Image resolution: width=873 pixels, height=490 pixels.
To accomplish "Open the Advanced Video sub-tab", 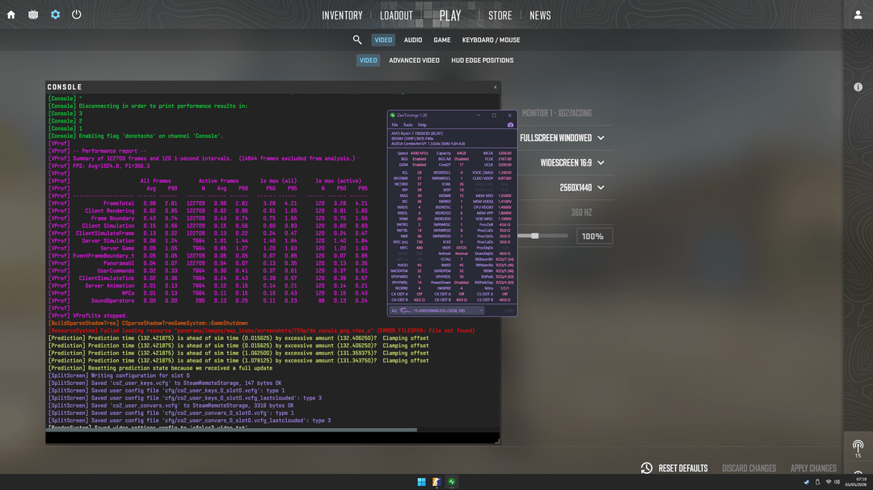I will (414, 61).
